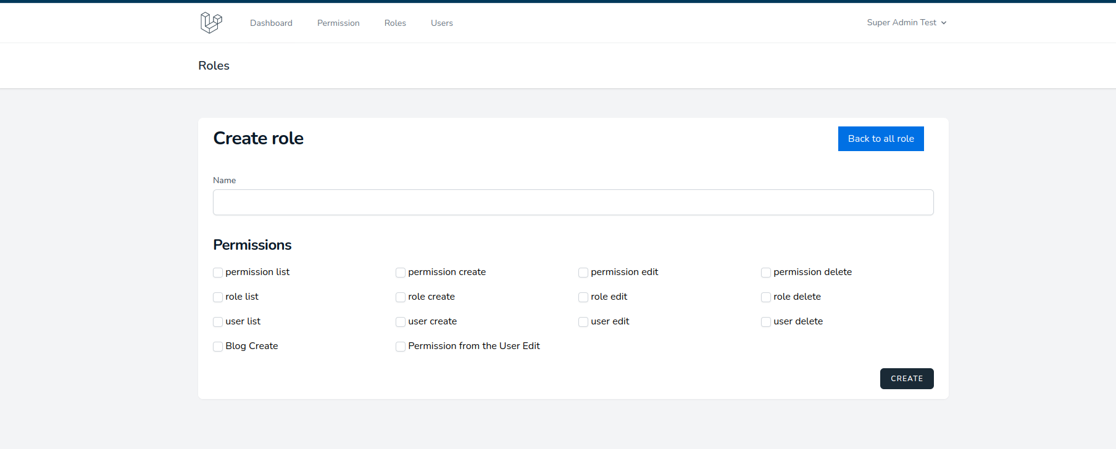Viewport: 1116px width, 449px height.
Task: Check the user edit checkbox
Action: (x=583, y=322)
